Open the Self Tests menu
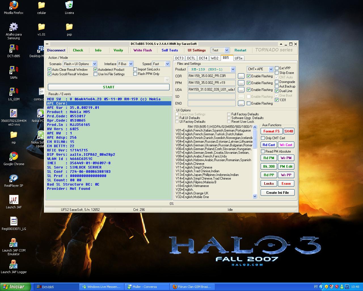 pyautogui.click(x=170, y=50)
